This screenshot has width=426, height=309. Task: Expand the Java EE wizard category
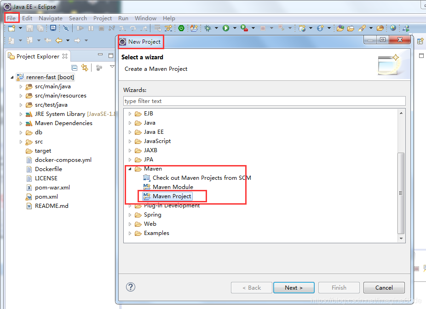130,132
